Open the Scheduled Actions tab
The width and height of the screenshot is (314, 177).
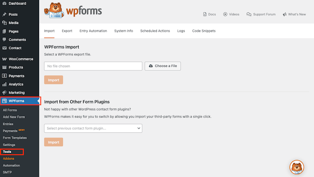[155, 31]
